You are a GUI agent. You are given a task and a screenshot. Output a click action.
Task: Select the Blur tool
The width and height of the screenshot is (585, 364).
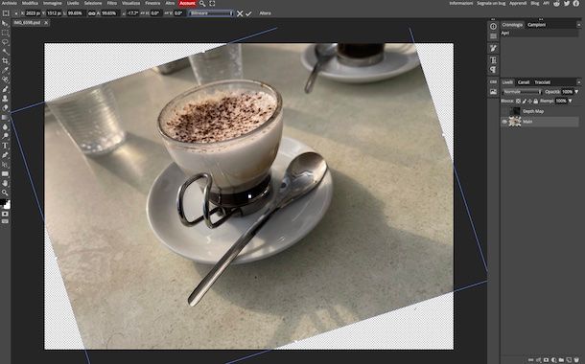tap(5, 126)
